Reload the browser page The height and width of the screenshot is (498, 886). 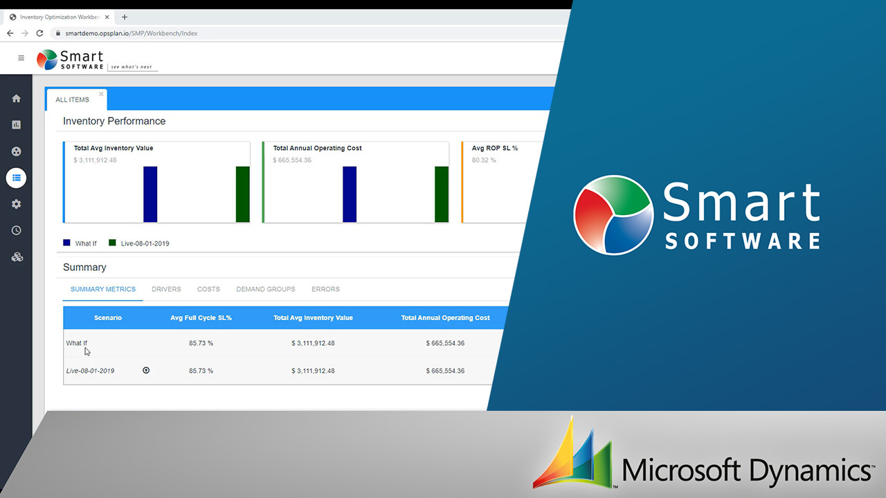(x=40, y=33)
